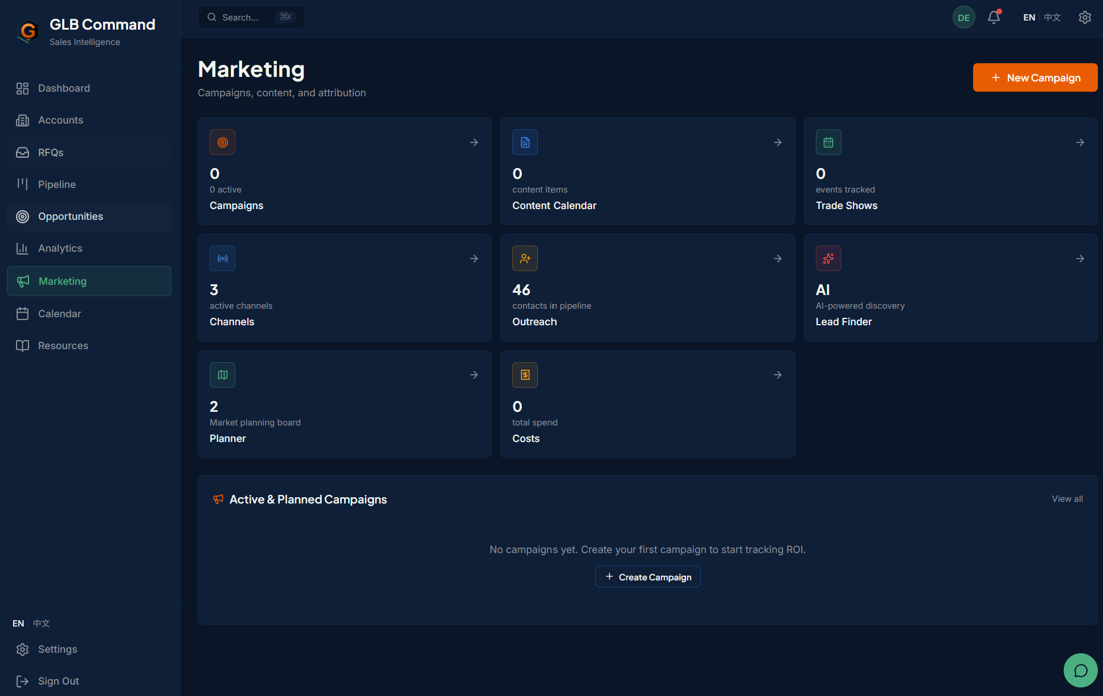Click View all next to Active Campaigns
1103x696 pixels.
[1067, 499]
